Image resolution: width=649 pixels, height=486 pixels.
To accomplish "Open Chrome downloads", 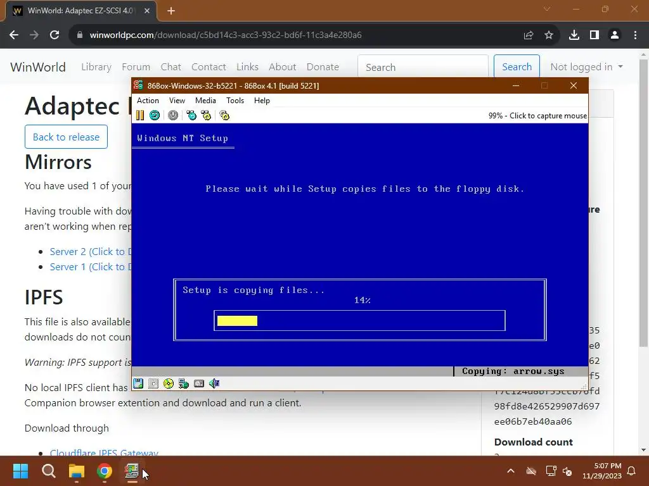I will click(x=574, y=35).
